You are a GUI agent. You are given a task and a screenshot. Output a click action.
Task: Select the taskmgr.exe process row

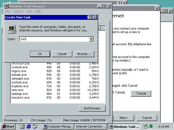pyautogui.click(x=55, y=94)
